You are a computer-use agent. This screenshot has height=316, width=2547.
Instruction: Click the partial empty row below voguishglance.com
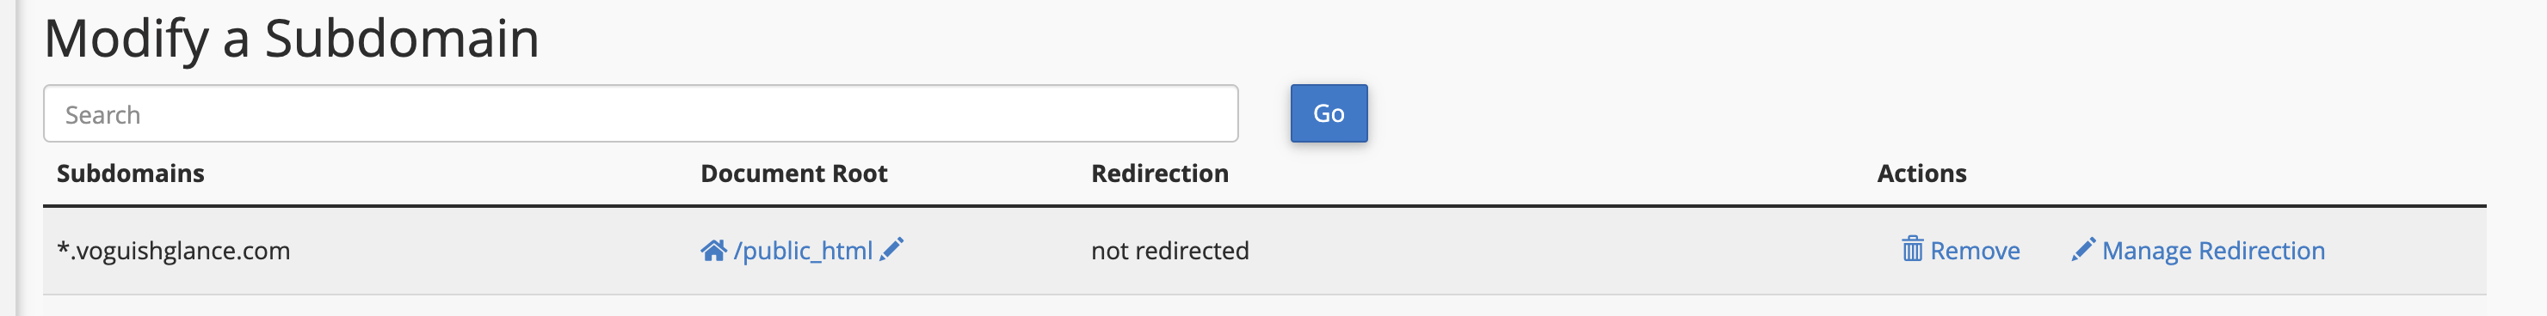1265,306
